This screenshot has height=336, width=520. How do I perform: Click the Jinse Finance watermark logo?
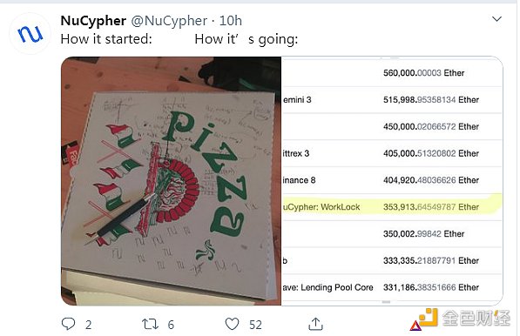[460, 319]
